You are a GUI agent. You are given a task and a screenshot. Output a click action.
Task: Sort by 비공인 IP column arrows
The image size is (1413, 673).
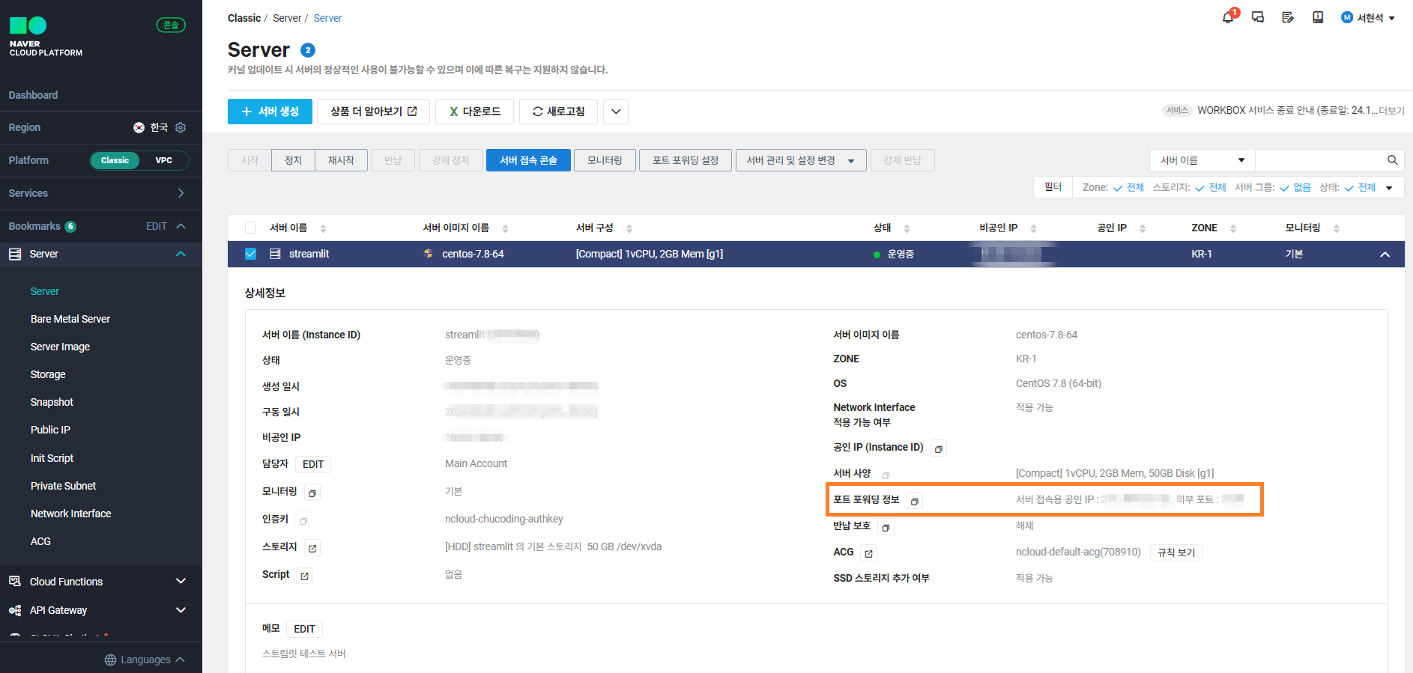click(1033, 228)
